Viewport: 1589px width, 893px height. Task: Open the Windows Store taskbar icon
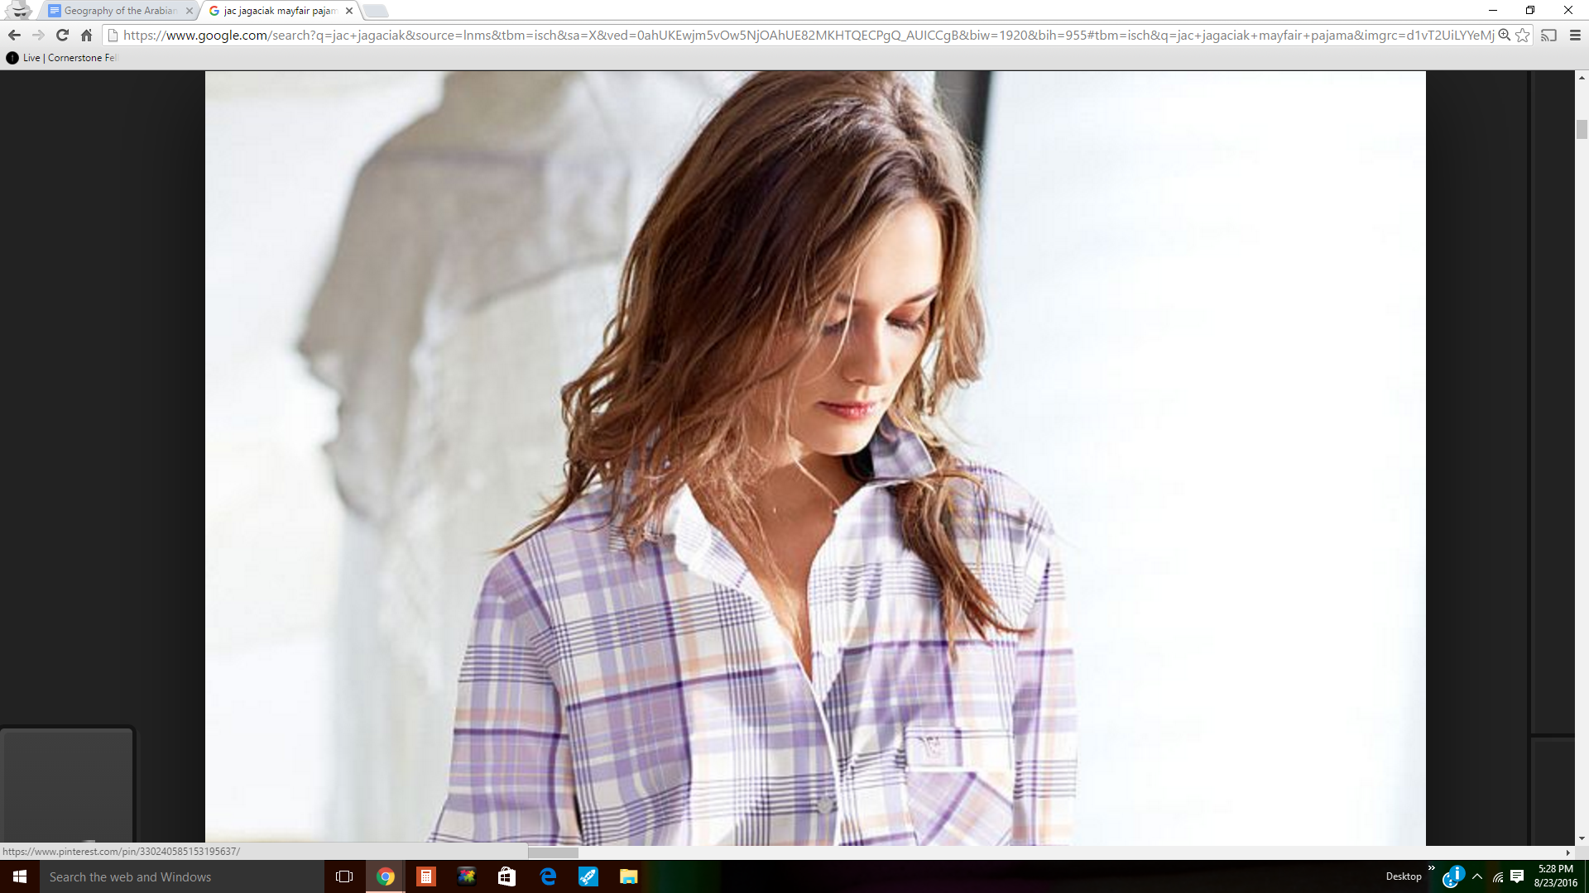[507, 876]
